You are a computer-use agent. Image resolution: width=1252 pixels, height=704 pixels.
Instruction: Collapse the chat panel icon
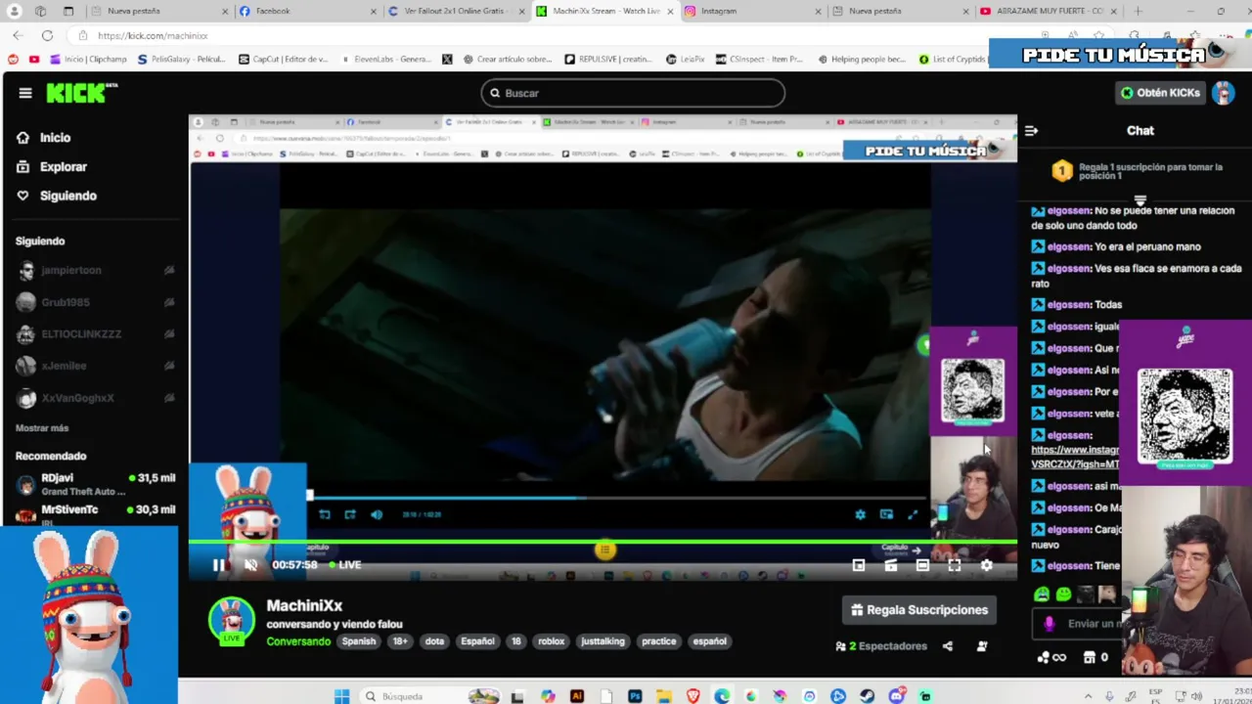tap(1031, 130)
